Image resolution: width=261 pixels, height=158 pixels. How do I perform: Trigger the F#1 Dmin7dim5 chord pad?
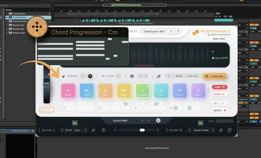(x=180, y=91)
